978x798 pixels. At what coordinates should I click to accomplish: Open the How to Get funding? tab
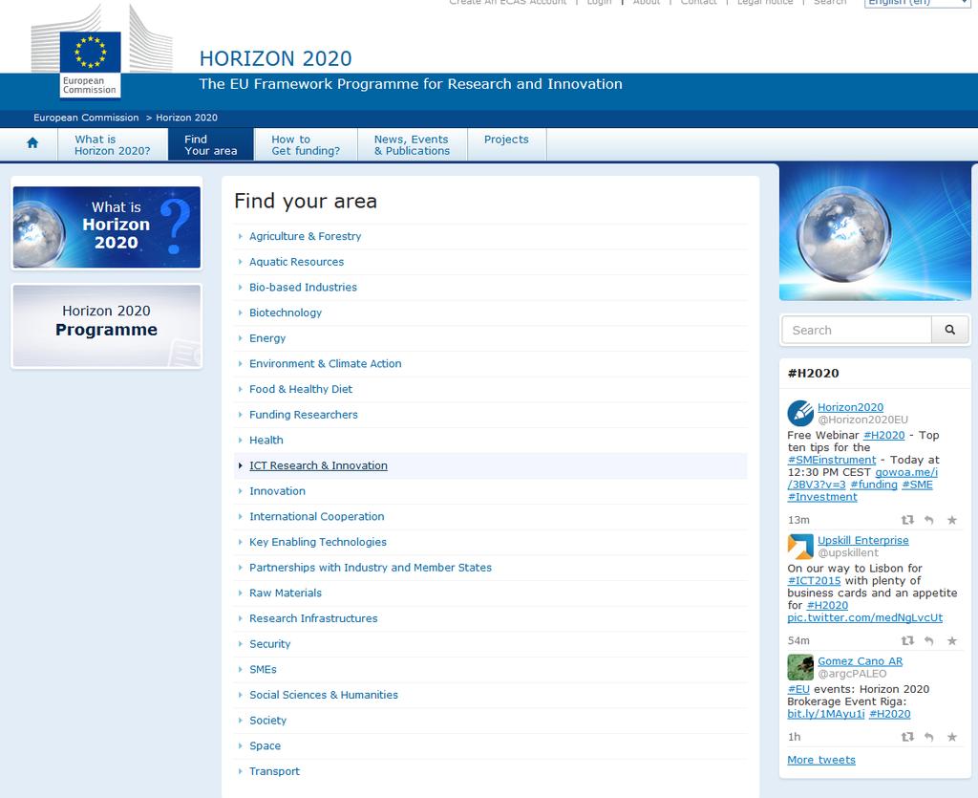(306, 144)
